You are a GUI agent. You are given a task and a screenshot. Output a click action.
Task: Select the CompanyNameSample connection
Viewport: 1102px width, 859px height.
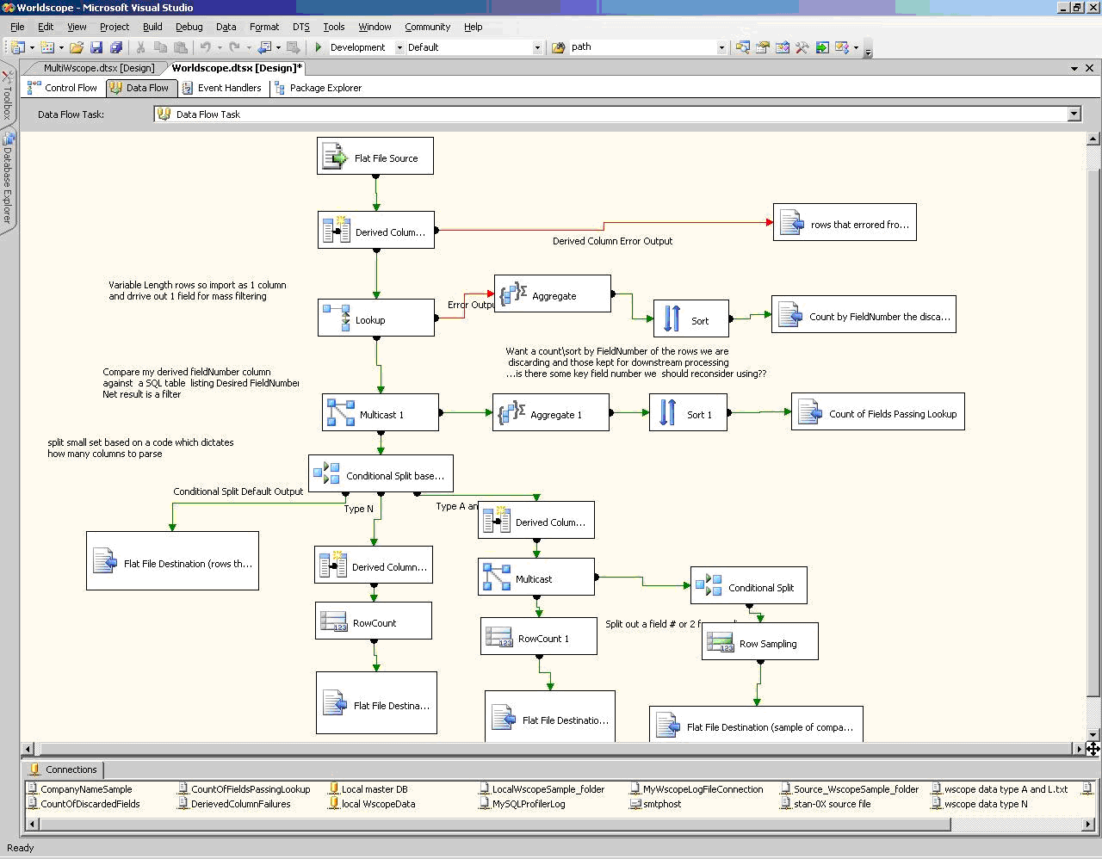pyautogui.click(x=86, y=789)
